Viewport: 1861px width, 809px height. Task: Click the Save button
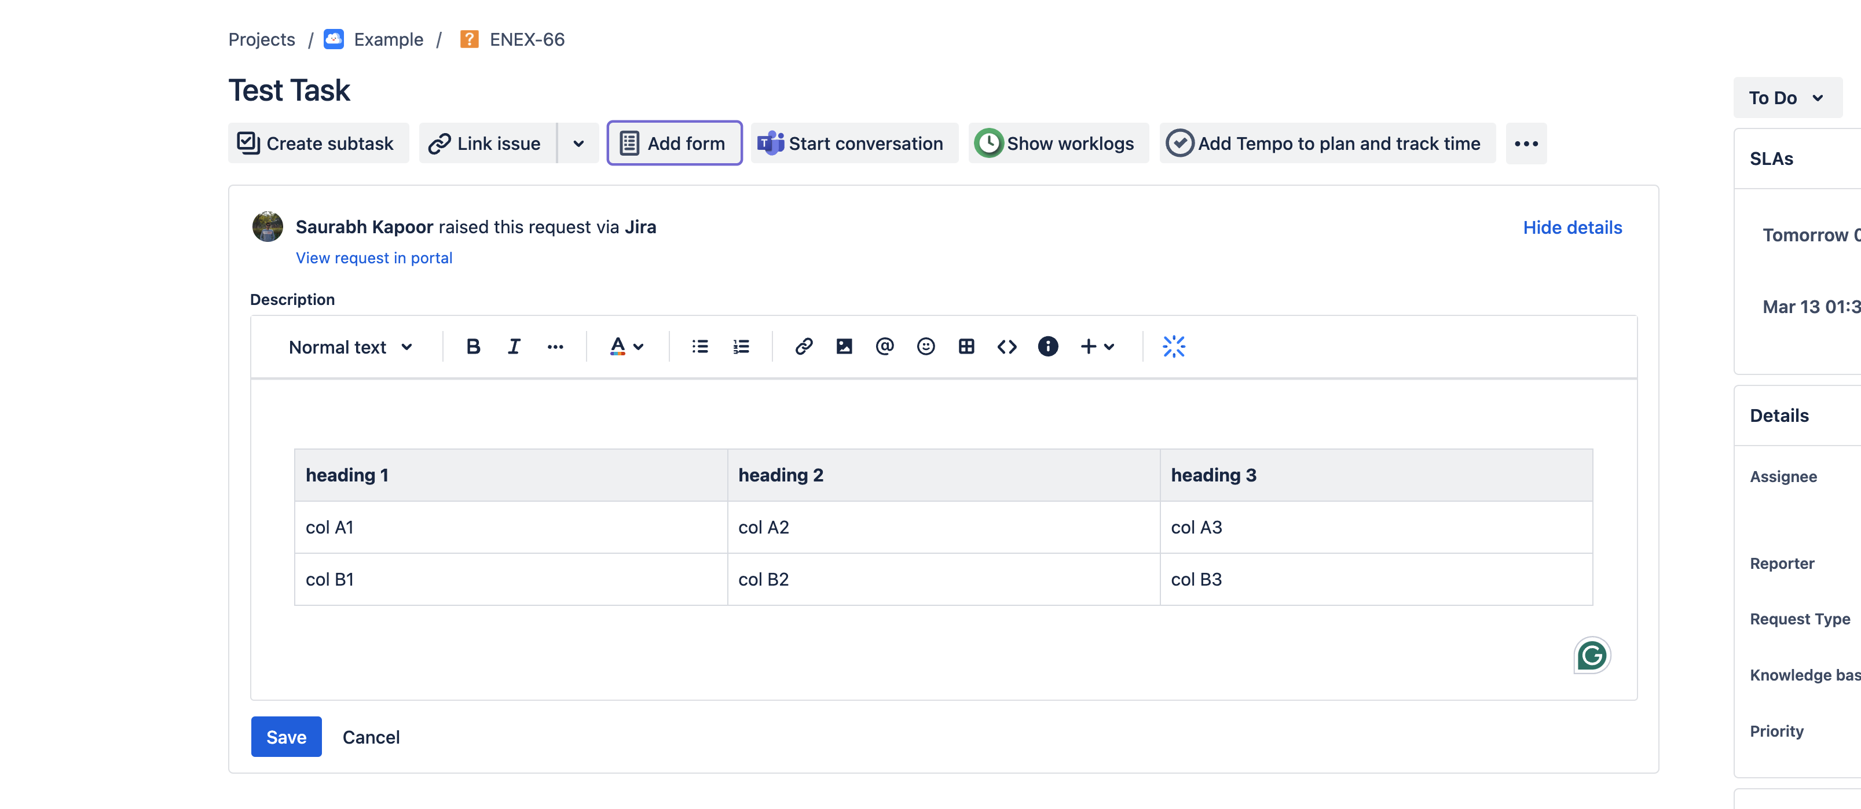click(x=286, y=737)
